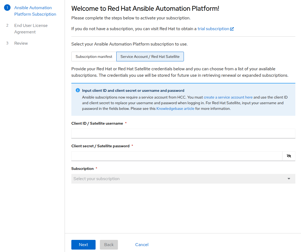Screen dimensions: 301x252
Task: Select Service Account / Red Hat Satellite option
Action: tap(150, 57)
